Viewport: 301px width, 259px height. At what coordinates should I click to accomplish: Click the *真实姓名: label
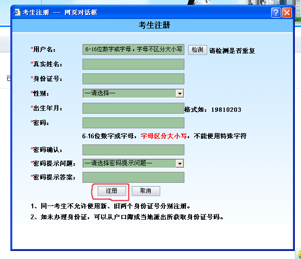46,64
